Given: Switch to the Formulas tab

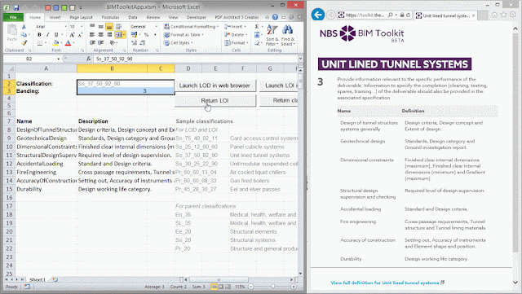Looking at the screenshot, I should click(x=111, y=17).
